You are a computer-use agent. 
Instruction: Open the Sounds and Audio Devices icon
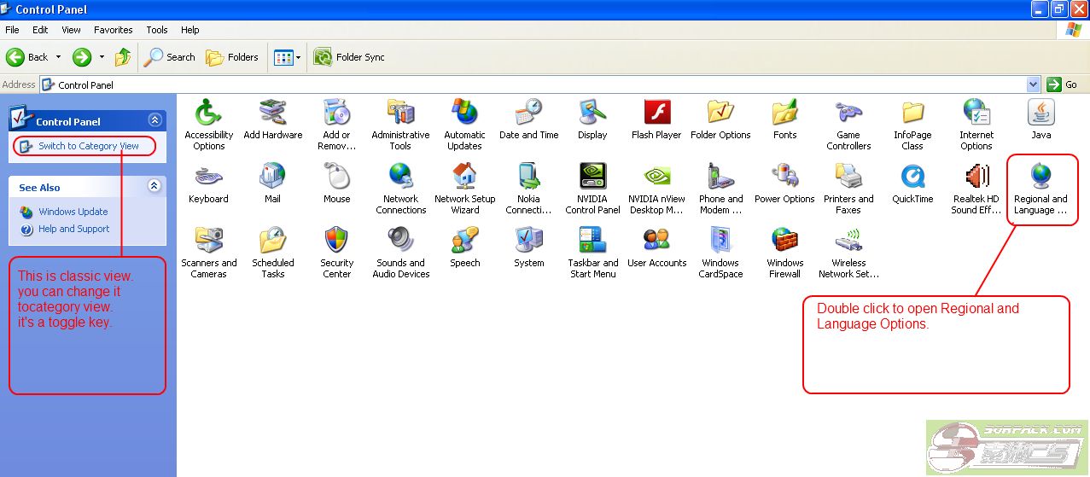[400, 241]
